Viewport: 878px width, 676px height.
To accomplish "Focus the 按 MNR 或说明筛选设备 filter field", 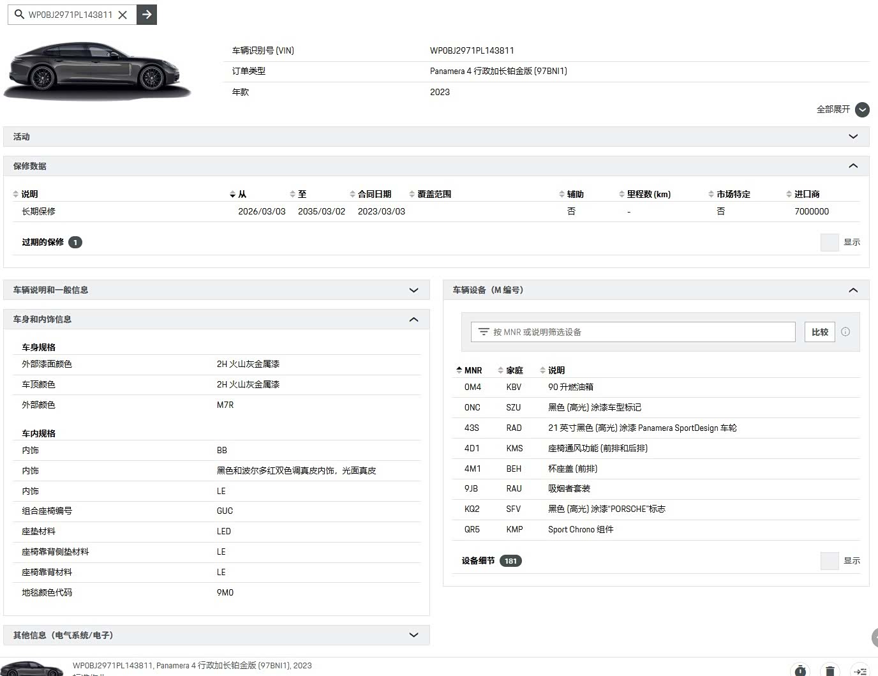I will coord(633,332).
